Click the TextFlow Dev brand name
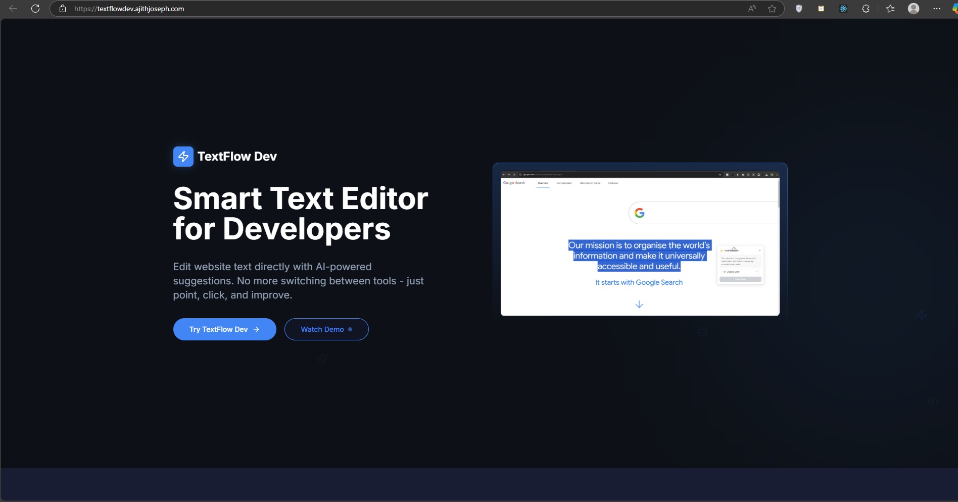Viewport: 958px width, 502px height. pos(237,157)
